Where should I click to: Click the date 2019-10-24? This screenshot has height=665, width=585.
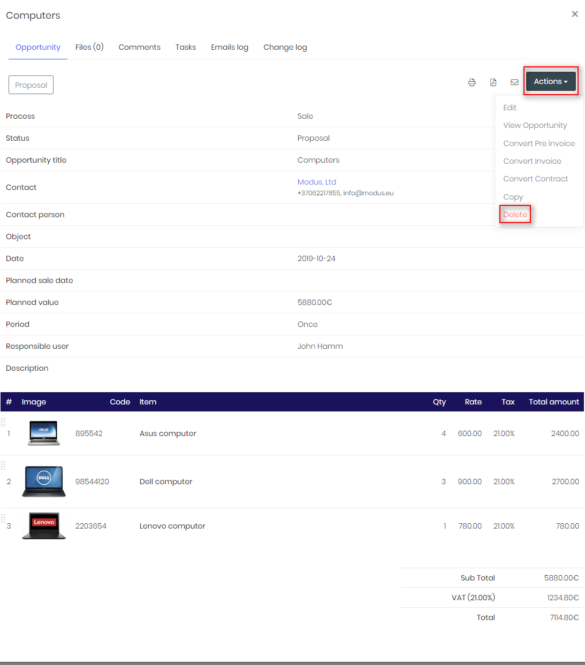click(x=316, y=258)
